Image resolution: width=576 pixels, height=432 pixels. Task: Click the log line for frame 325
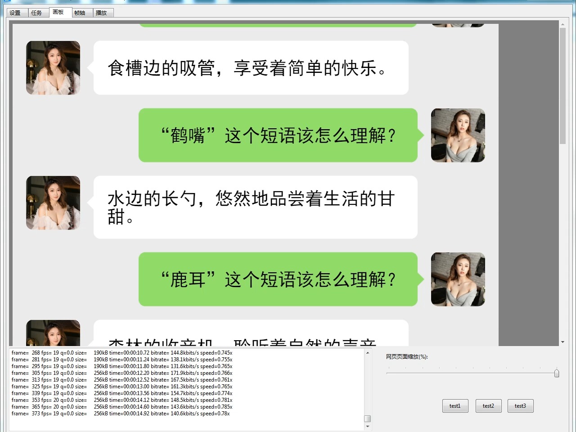122,387
